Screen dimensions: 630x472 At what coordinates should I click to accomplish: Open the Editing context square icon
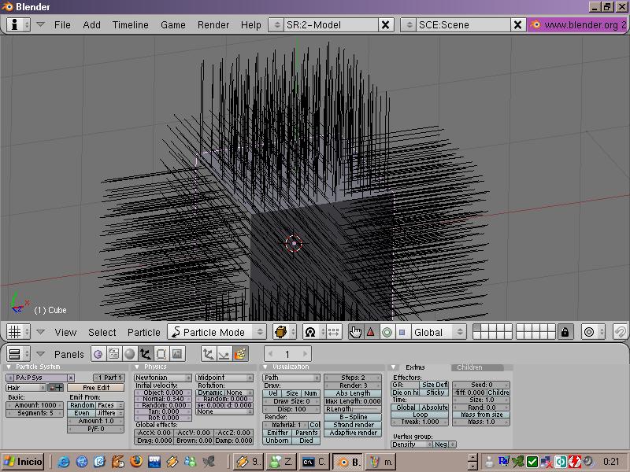161,354
